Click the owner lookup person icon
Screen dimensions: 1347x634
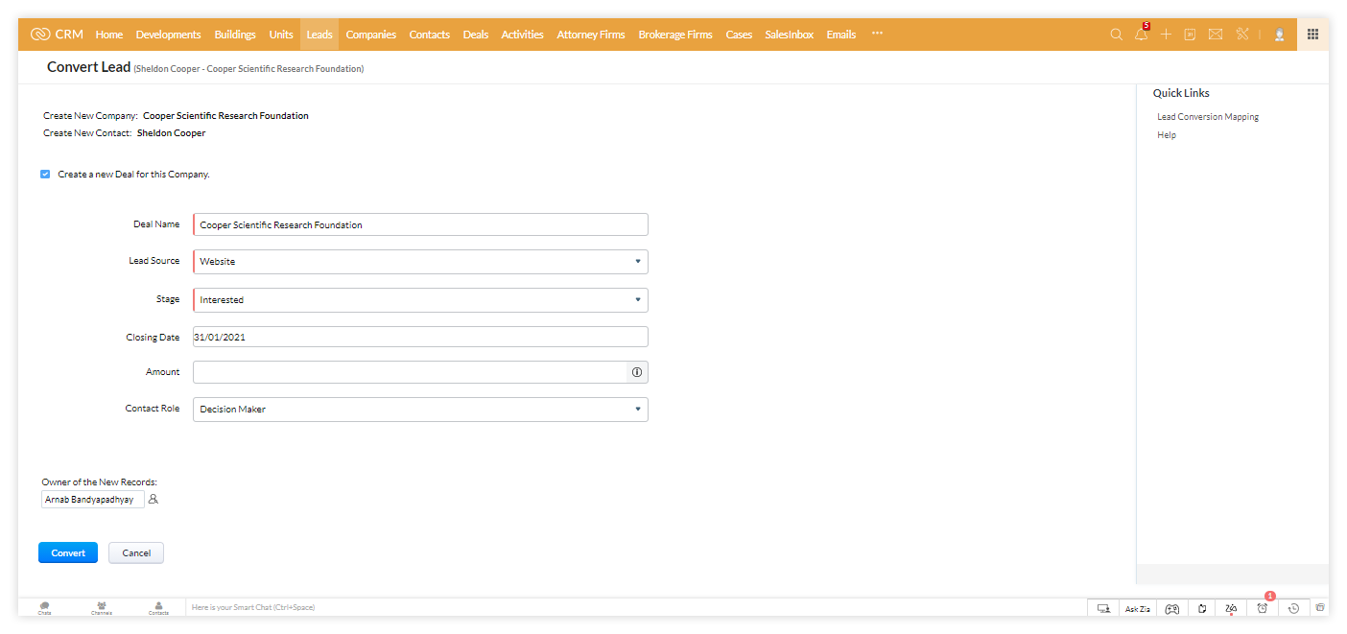point(154,500)
